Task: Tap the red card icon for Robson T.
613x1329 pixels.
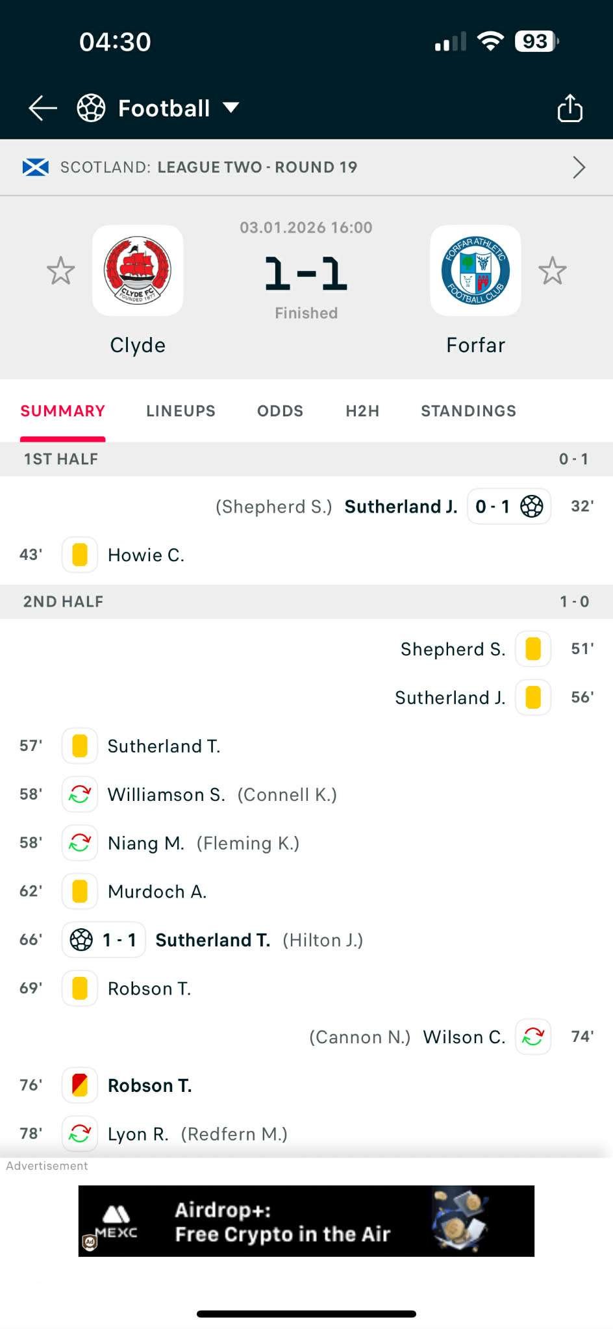Action: click(x=79, y=1085)
